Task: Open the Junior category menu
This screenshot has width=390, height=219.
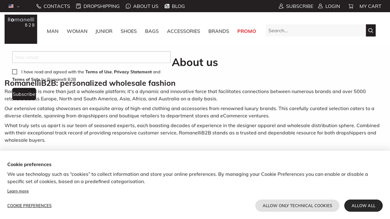Action: click(104, 31)
